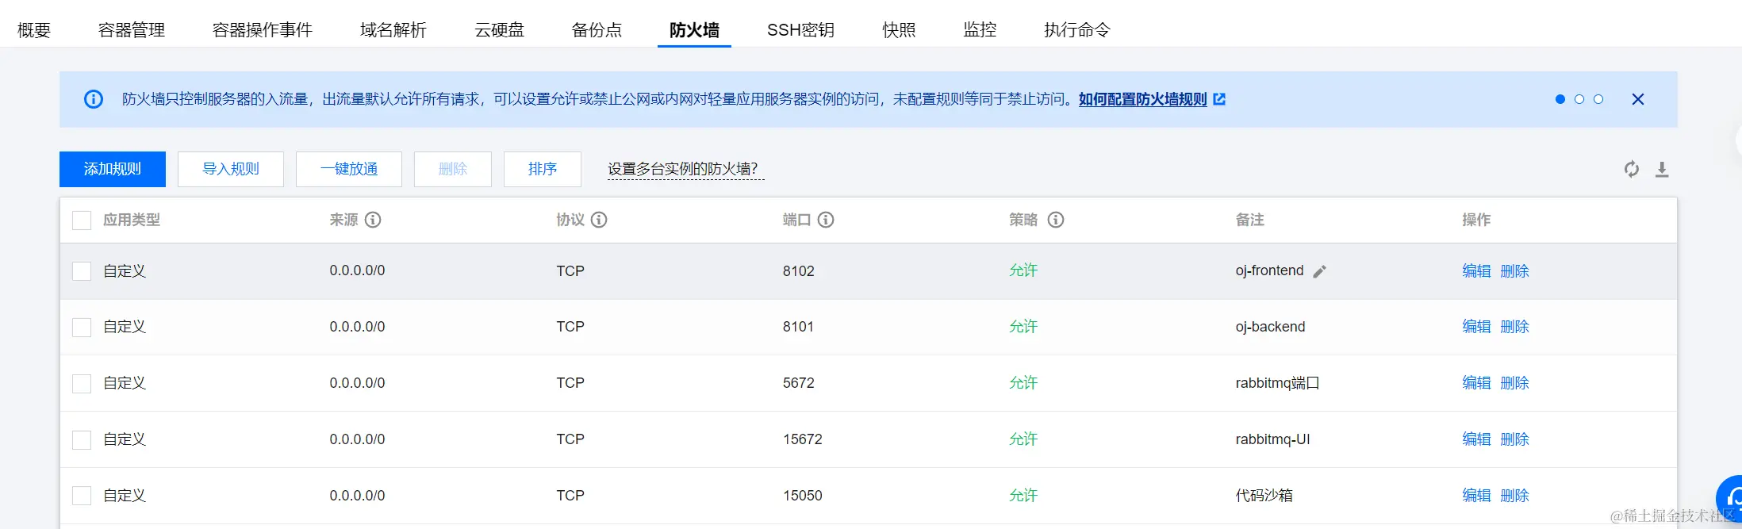Delete the 代码沙箱 rule
Screen dimensions: 1742x529
pos(1514,496)
